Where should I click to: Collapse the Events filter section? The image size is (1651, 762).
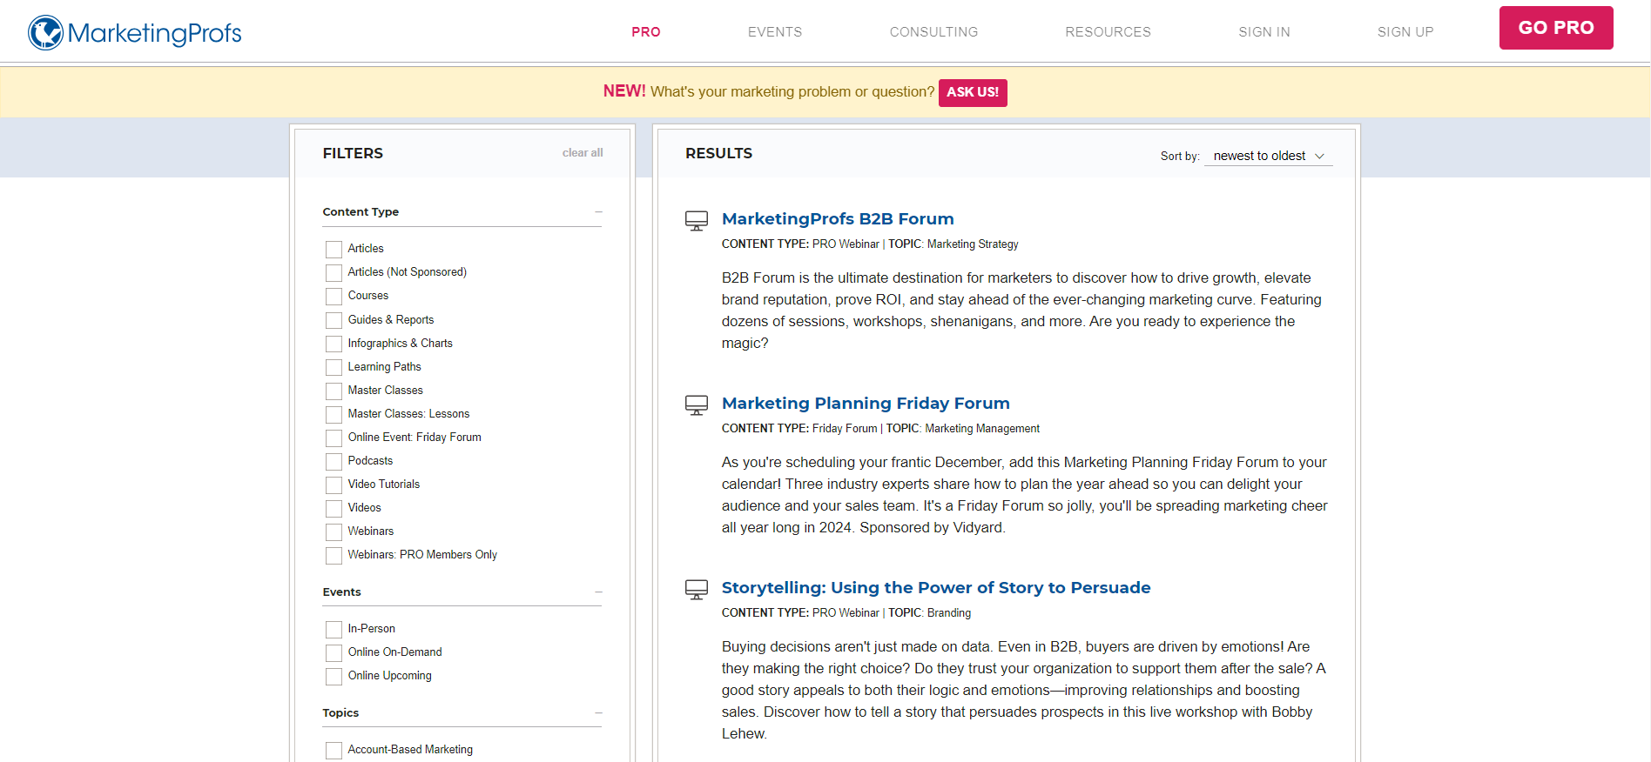click(x=598, y=592)
